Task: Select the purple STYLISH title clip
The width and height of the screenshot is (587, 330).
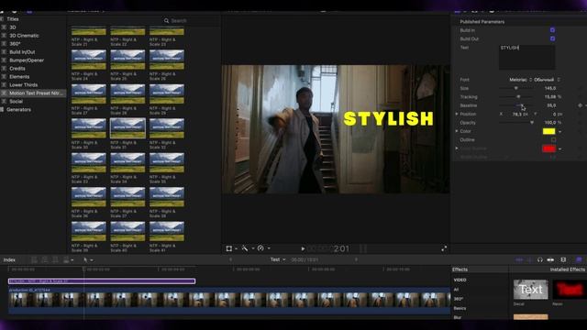Action: coord(102,281)
